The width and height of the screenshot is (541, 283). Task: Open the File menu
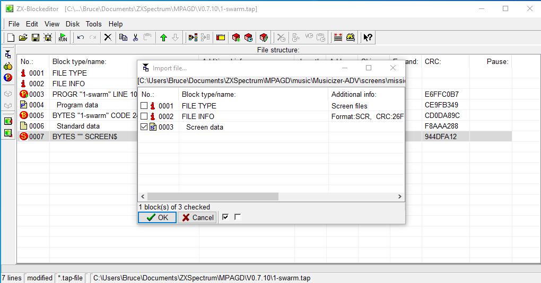14,24
